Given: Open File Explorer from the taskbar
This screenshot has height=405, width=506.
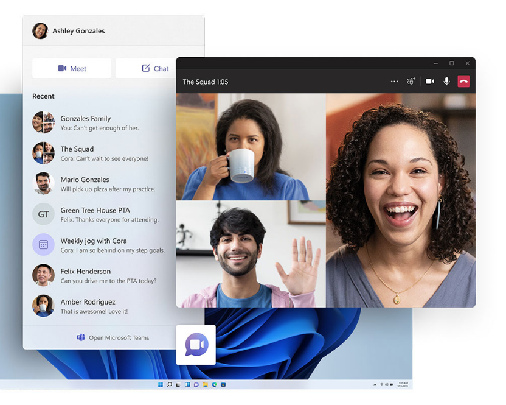Looking at the screenshot, I should [x=205, y=384].
